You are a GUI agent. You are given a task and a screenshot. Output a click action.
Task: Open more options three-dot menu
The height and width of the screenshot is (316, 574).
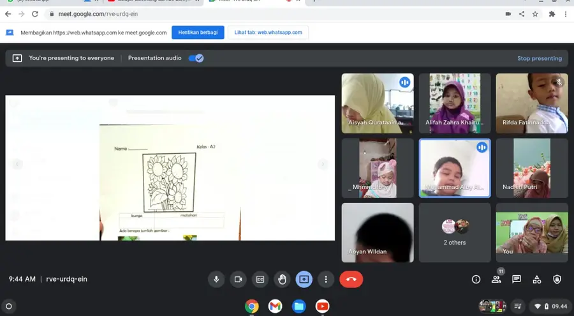pos(326,280)
